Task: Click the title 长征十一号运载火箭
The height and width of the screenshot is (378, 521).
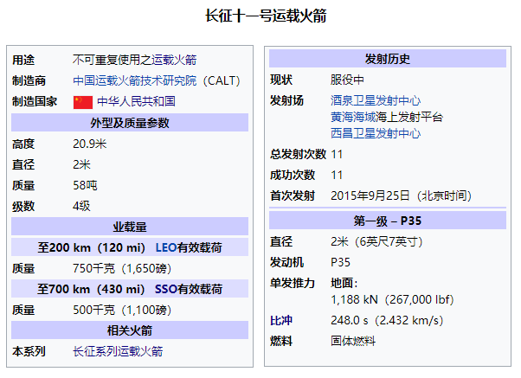Action: 266,16
